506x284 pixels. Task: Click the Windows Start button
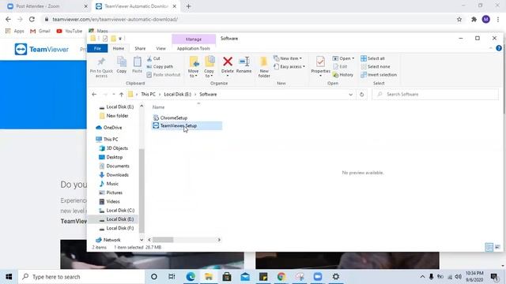pyautogui.click(x=9, y=277)
